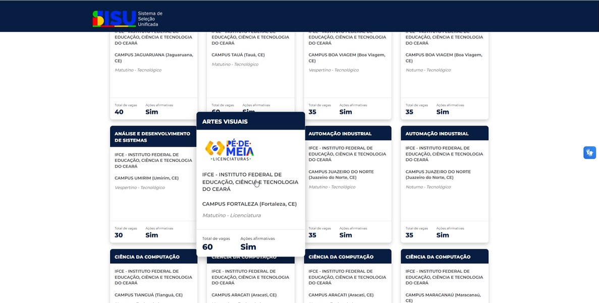Screen dimensions: 599x303
Task: Select the Campus Jaguaruana course card
Action: pos(153,71)
